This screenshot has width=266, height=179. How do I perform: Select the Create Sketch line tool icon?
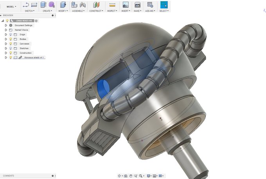(26, 5)
